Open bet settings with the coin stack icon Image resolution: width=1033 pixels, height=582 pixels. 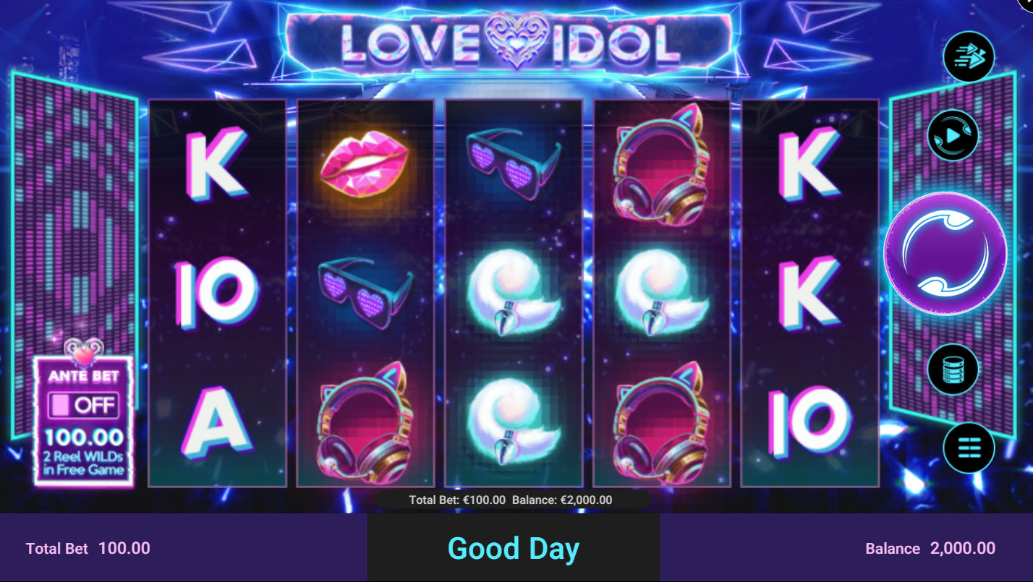tap(953, 369)
